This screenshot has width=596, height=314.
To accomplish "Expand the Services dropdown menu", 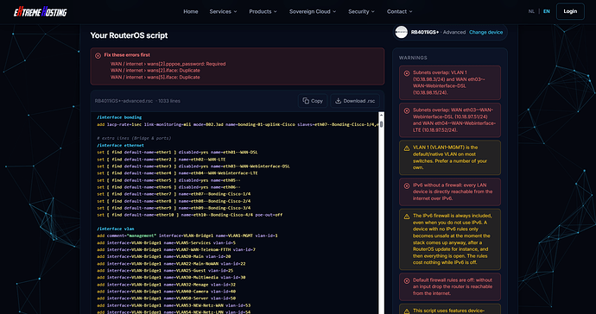I will click(x=223, y=11).
